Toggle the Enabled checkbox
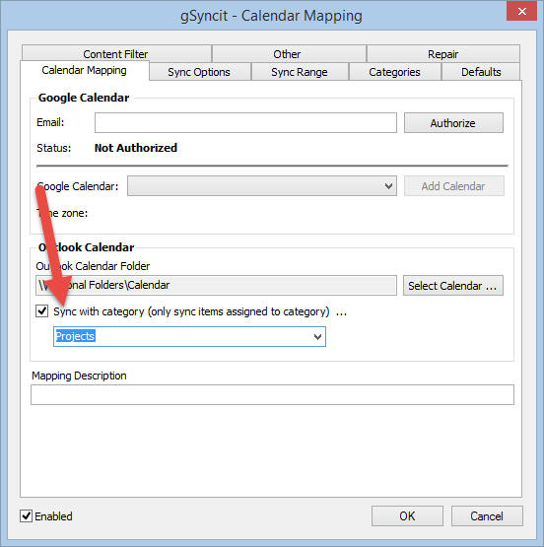The image size is (544, 547). pos(27,515)
